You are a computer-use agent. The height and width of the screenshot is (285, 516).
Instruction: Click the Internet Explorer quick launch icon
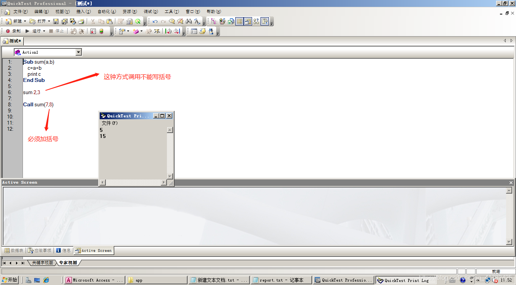pos(46,280)
